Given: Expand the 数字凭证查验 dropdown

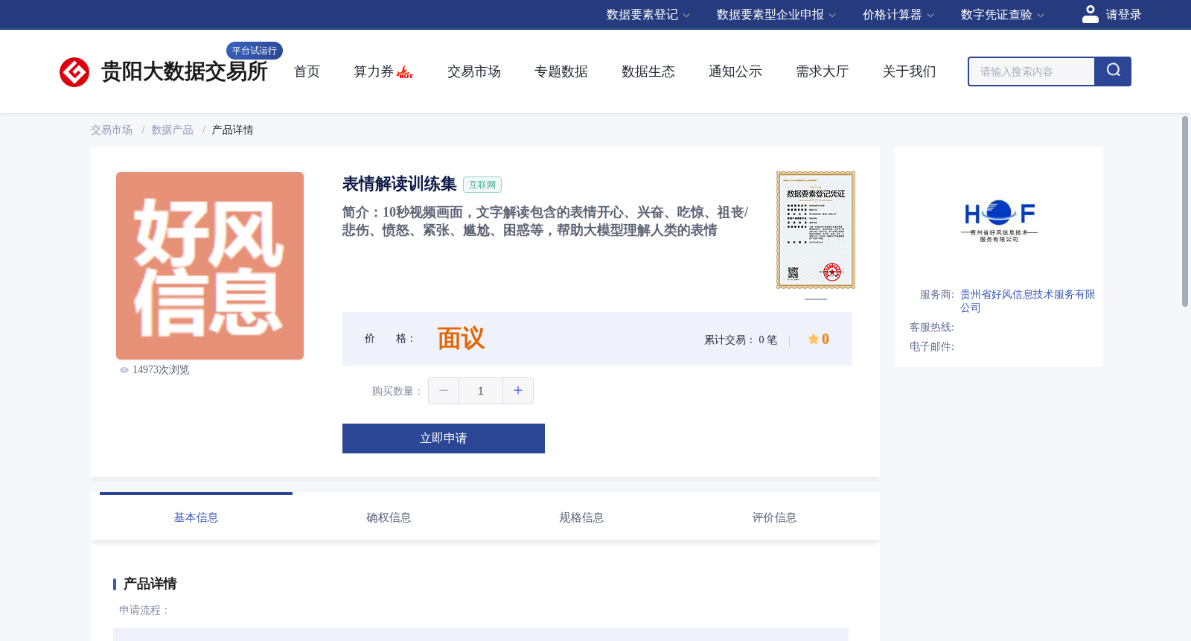Looking at the screenshot, I should pyautogui.click(x=1002, y=15).
